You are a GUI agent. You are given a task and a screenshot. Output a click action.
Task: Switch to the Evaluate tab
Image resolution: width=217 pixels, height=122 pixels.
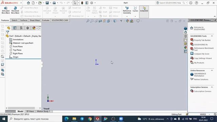tap(46, 20)
